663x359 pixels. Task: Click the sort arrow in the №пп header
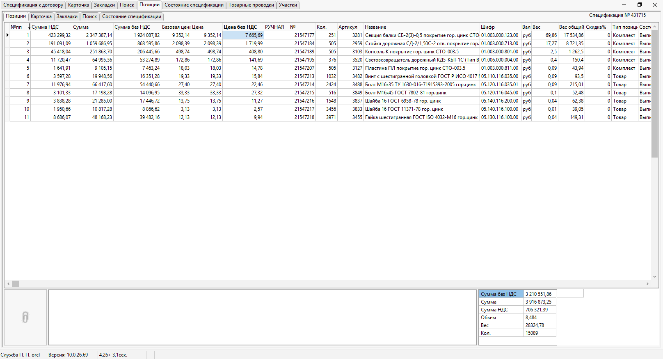click(x=29, y=27)
